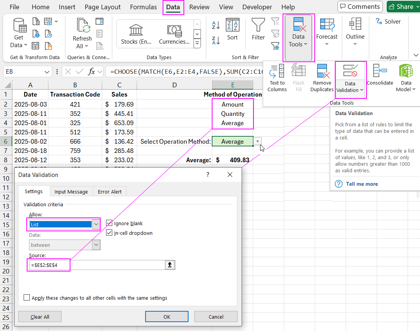Open the Allow criteria dropdown
The height and width of the screenshot is (331, 420).
(x=96, y=224)
